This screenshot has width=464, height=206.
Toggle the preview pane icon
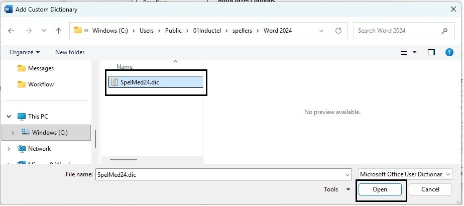431,52
